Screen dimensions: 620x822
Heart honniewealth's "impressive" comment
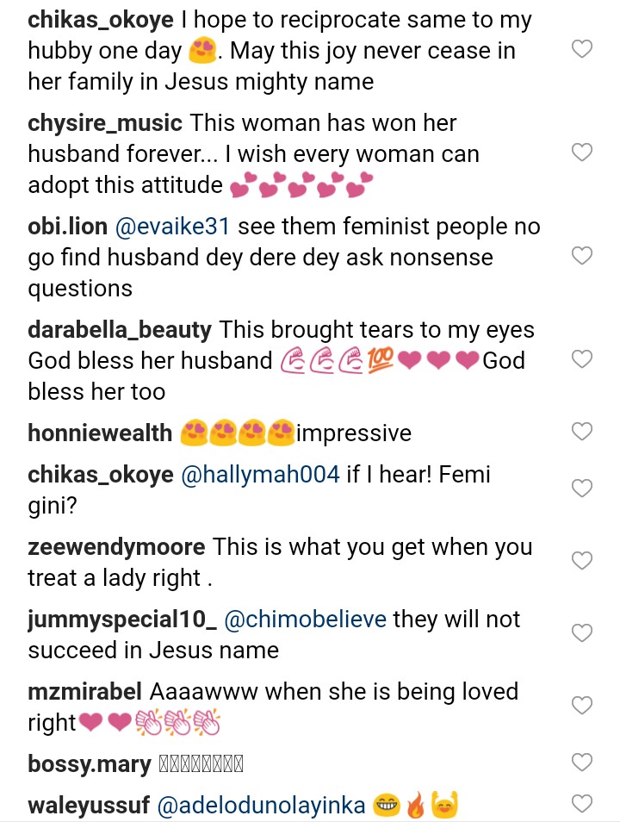[582, 431]
